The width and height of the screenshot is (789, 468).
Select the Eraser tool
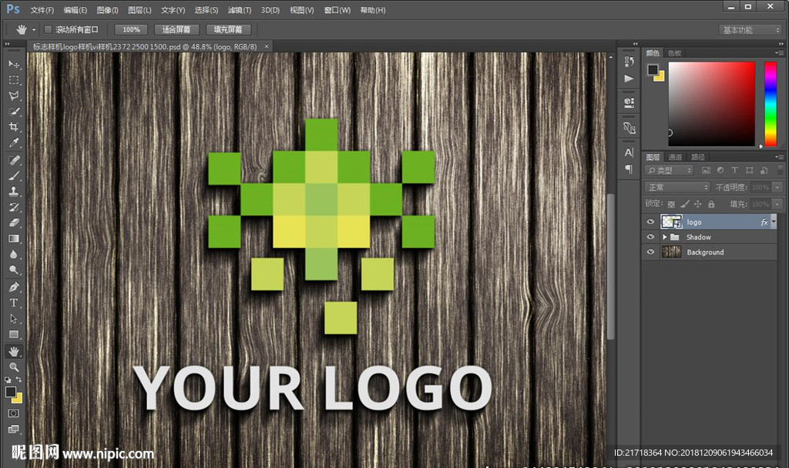click(x=14, y=222)
